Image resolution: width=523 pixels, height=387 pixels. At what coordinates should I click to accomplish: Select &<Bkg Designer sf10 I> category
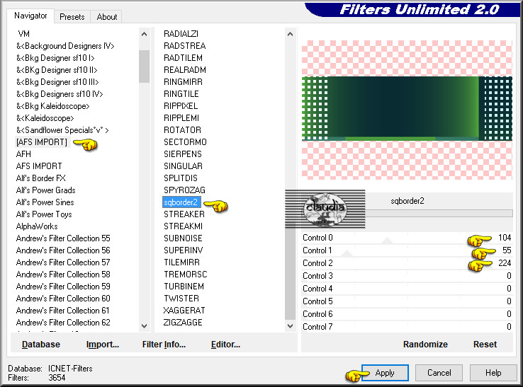pos(55,58)
